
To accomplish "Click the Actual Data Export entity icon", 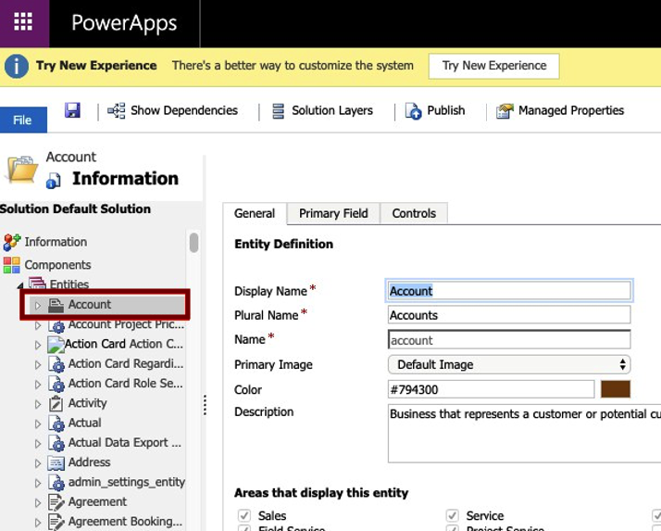I will click(x=56, y=443).
